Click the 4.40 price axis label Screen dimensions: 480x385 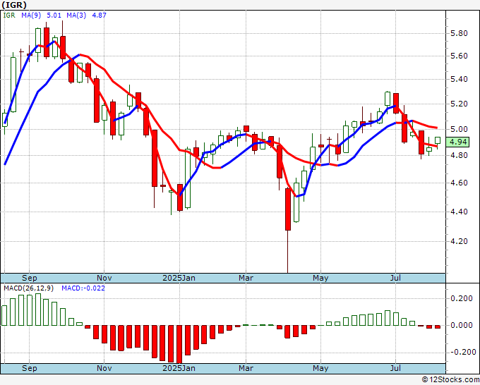[460, 212]
